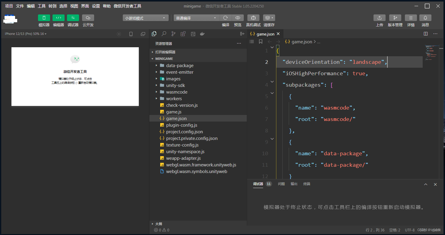Switch to the 调试器 panel tab

pyautogui.click(x=258, y=184)
